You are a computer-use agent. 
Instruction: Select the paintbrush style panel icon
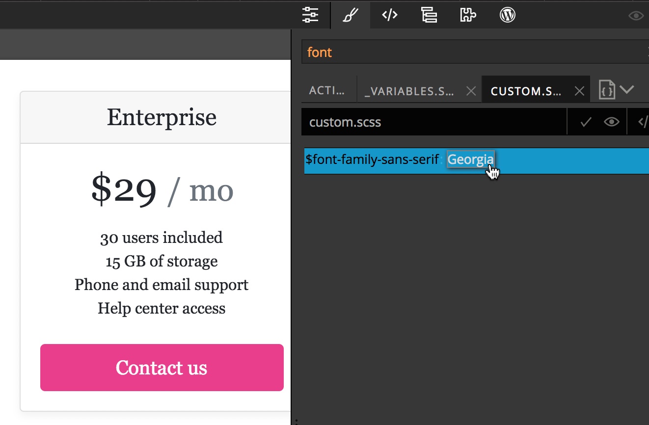(x=350, y=15)
